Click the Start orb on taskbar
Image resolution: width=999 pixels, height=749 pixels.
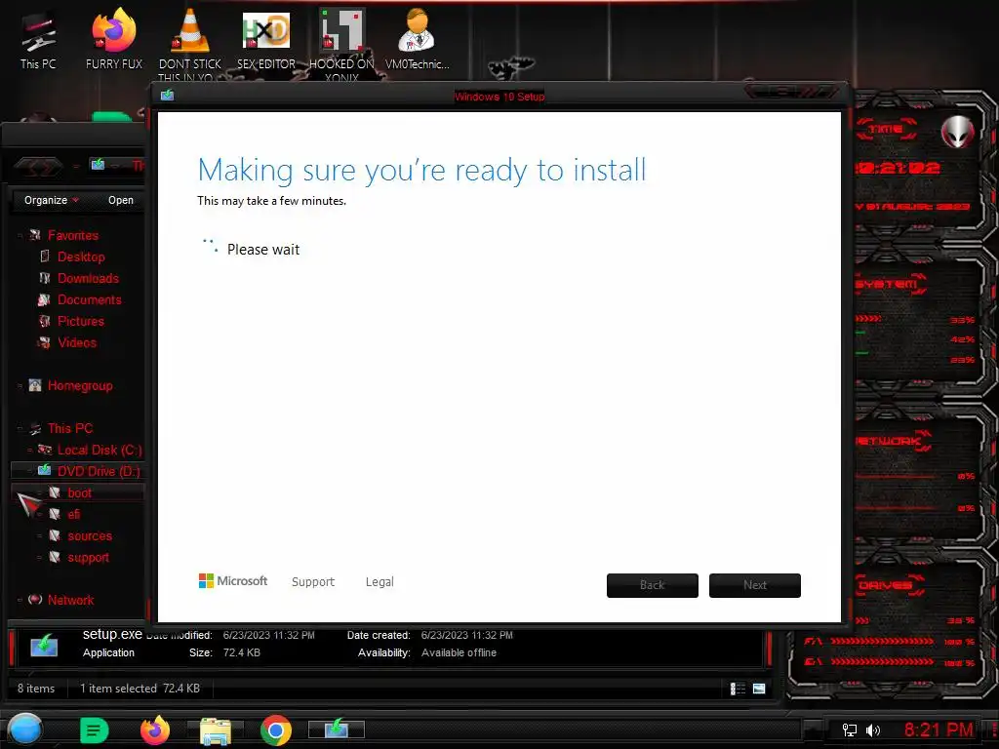24,729
